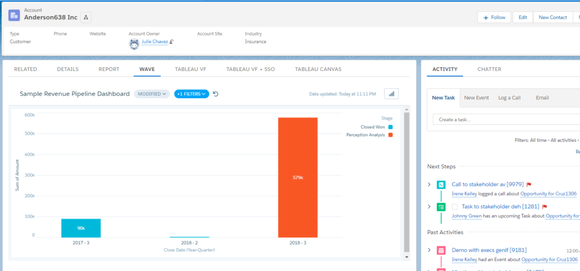Viewport: 580px width, 271px height.
Task: Click dashboard vertical scrollbar thumb
Action: point(407,182)
